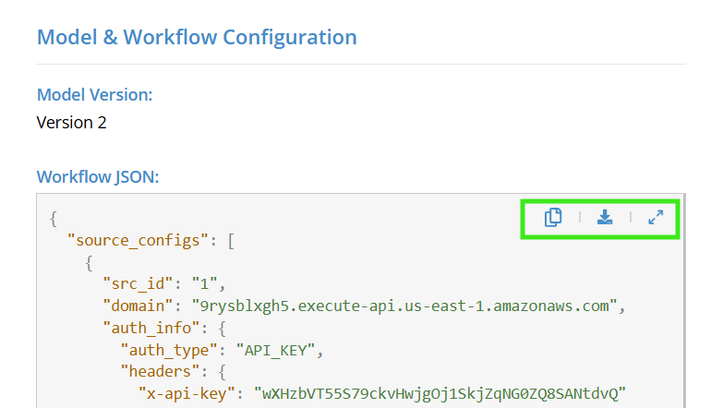Copy the workflow JSON to clipboard
The width and height of the screenshot is (711, 408).
pyautogui.click(x=553, y=218)
